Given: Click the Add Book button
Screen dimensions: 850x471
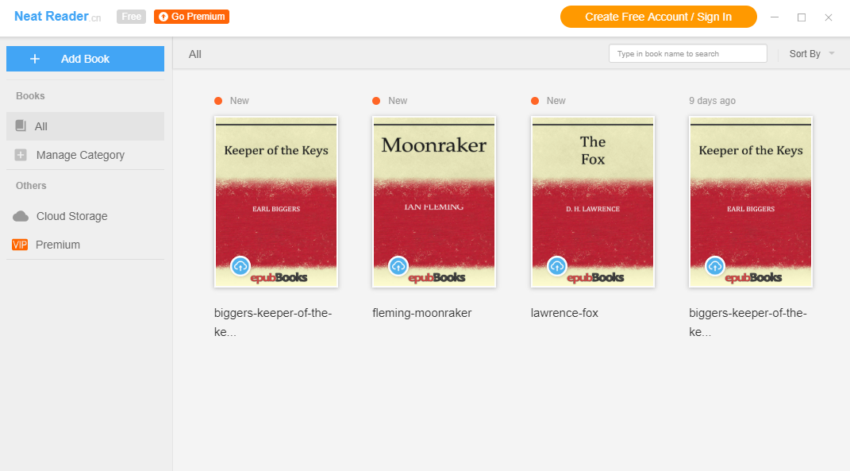Looking at the screenshot, I should pyautogui.click(x=85, y=58).
